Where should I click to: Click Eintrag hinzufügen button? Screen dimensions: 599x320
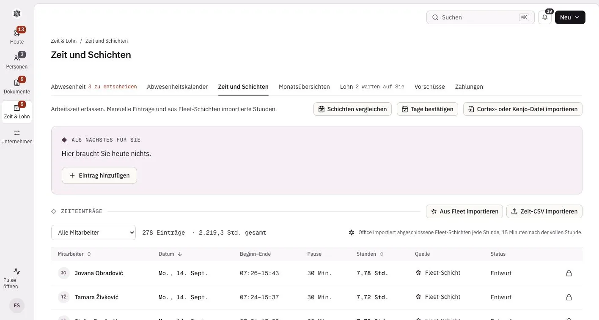pos(99,175)
